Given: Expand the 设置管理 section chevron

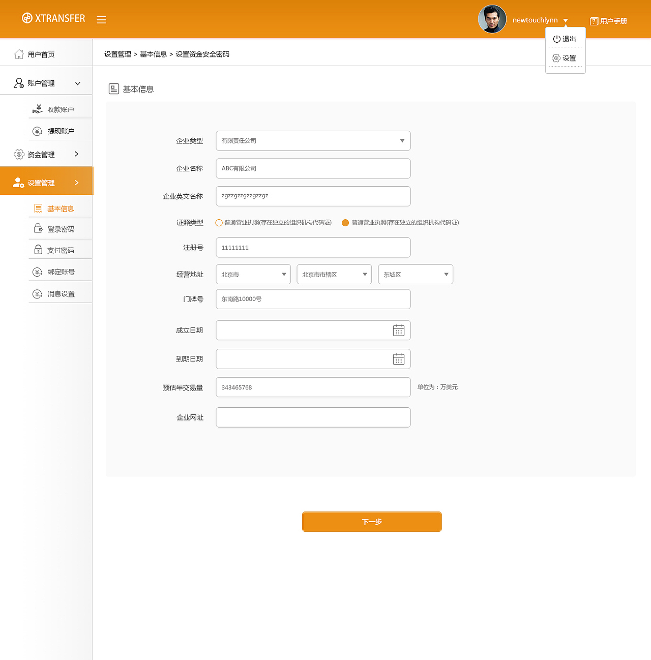Looking at the screenshot, I should (77, 183).
